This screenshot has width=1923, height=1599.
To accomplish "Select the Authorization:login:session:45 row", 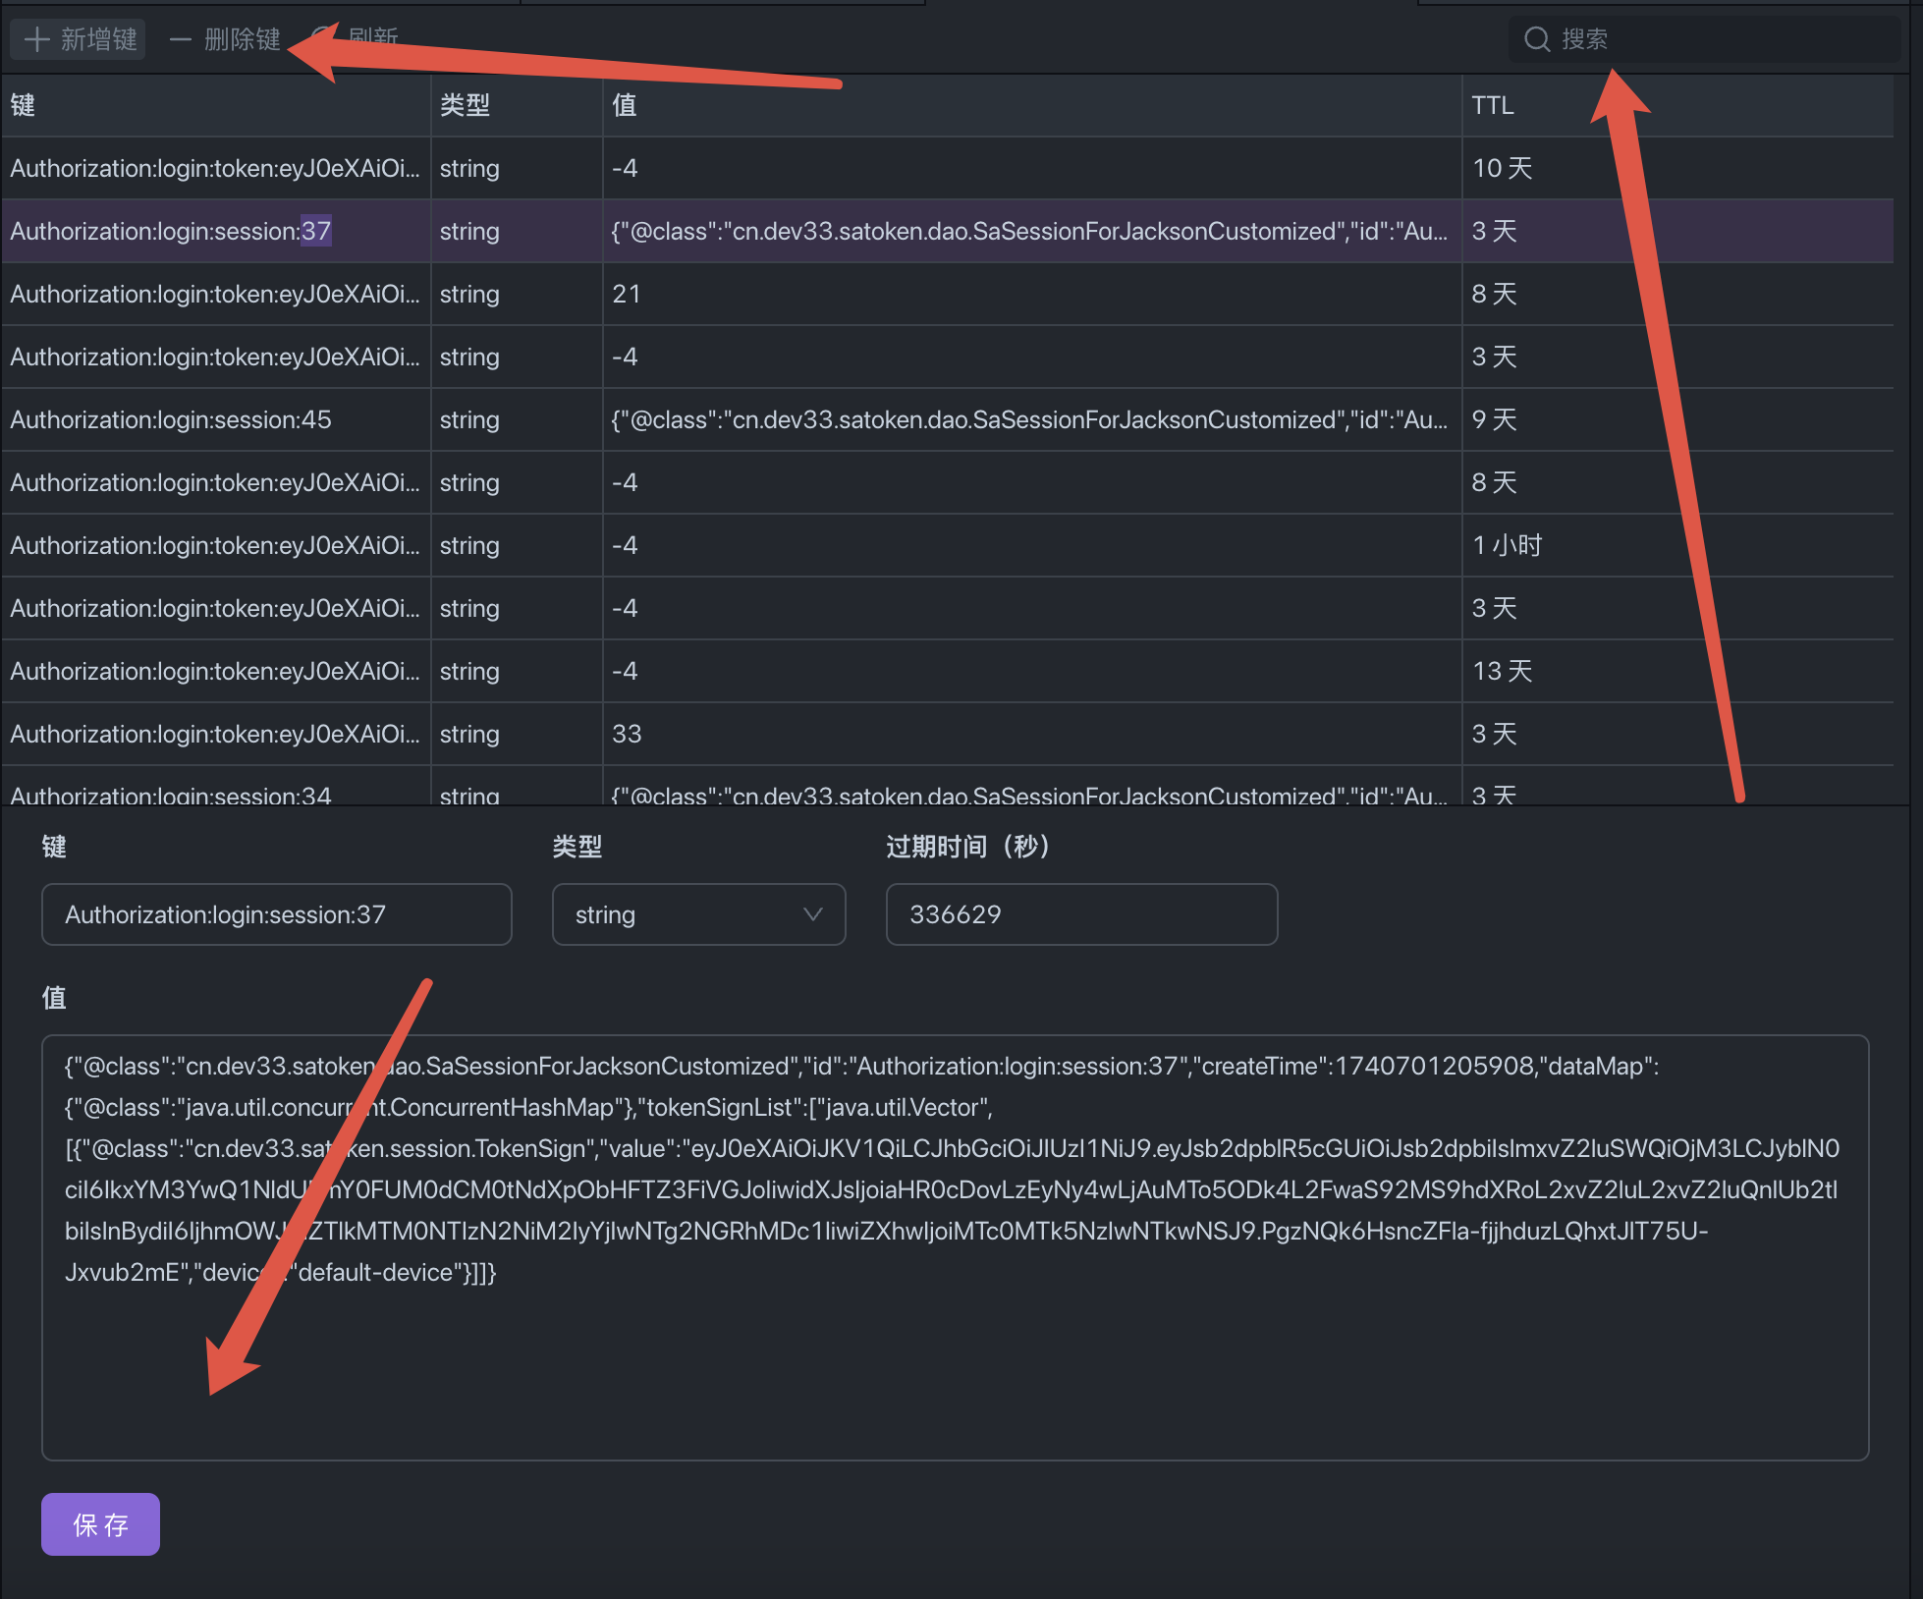I will (171, 419).
